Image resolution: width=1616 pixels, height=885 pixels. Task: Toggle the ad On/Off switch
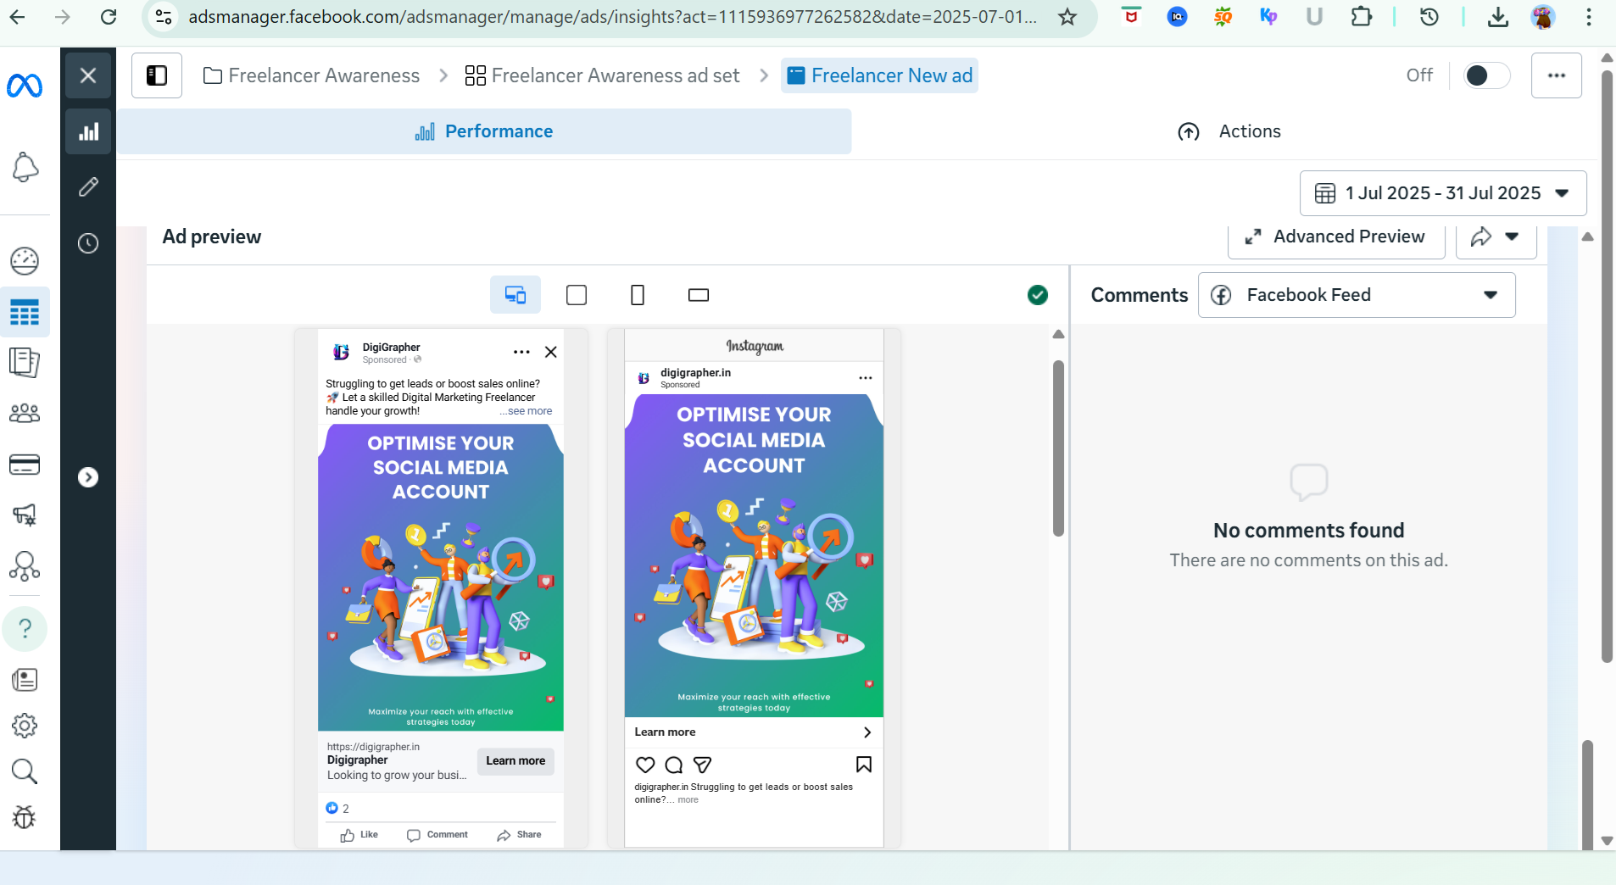(1485, 75)
